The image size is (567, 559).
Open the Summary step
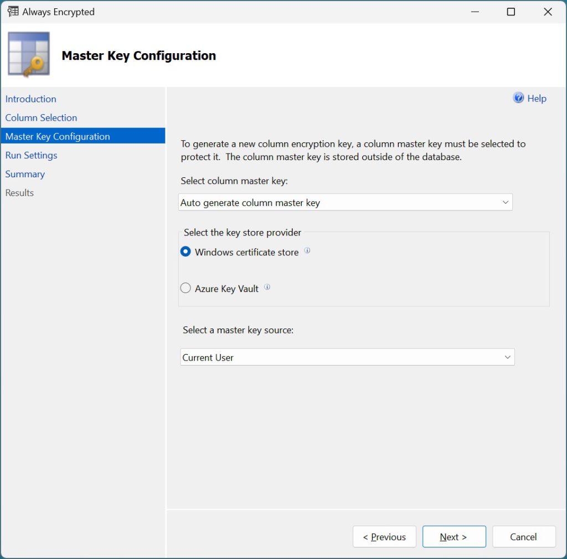[25, 175]
